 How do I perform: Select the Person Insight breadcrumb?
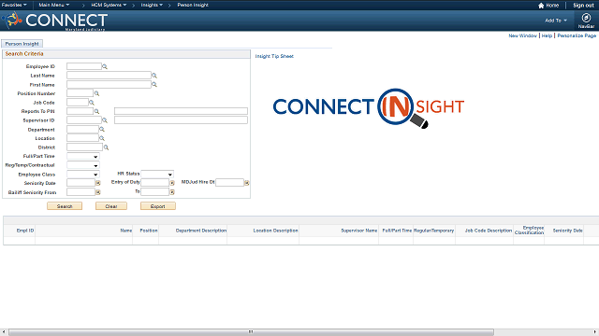(x=193, y=5)
